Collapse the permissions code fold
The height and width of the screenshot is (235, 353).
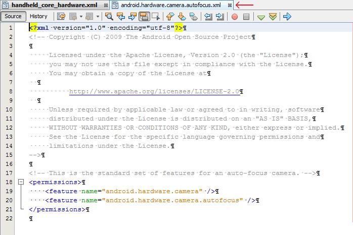pos(21,182)
